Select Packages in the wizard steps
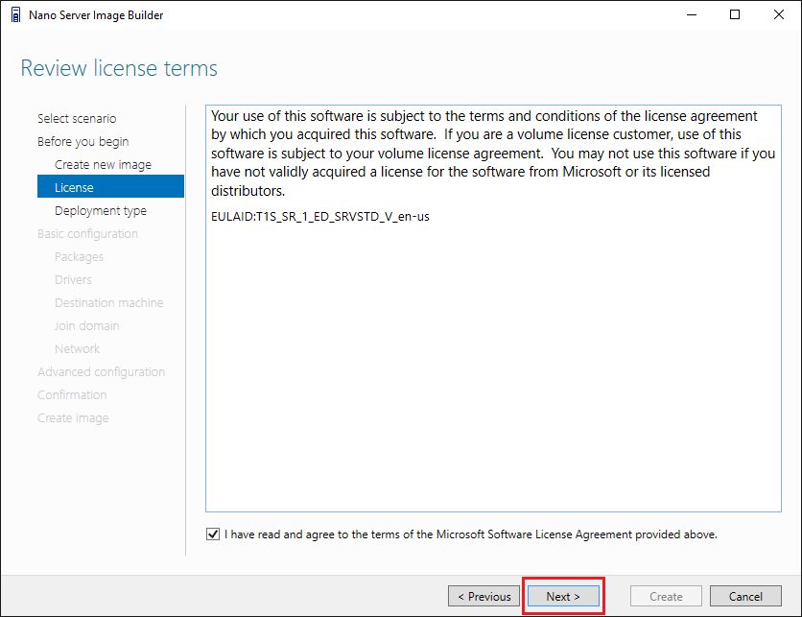 click(79, 257)
